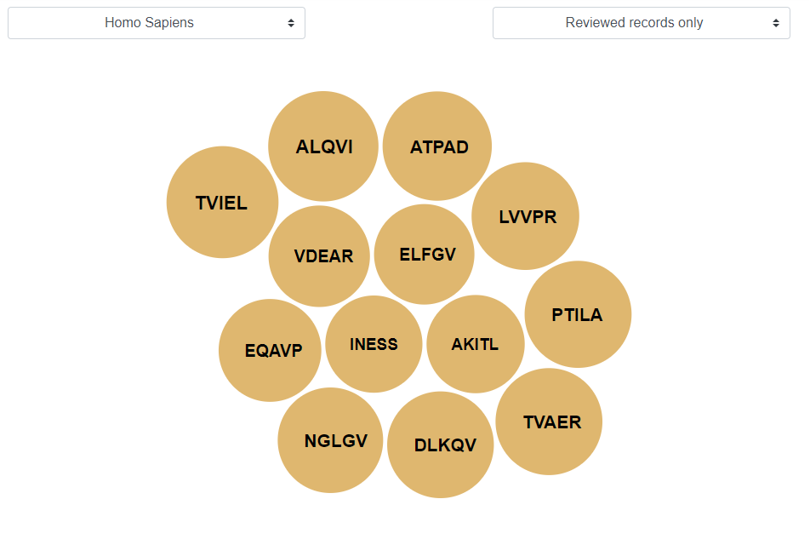Screen dimensions: 810x545
Task: Pick the PTILA circle
Action: click(x=578, y=314)
